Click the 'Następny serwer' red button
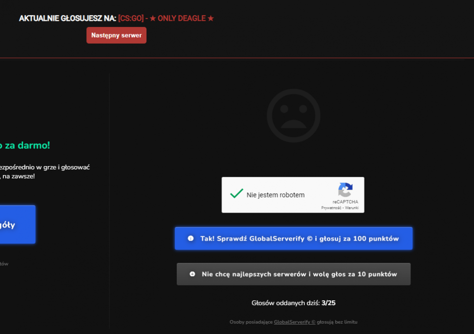The image size is (474, 334). click(x=117, y=35)
